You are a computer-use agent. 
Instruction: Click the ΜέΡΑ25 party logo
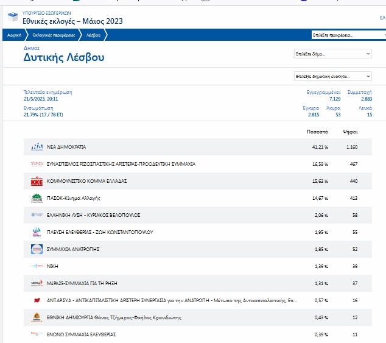(x=37, y=283)
